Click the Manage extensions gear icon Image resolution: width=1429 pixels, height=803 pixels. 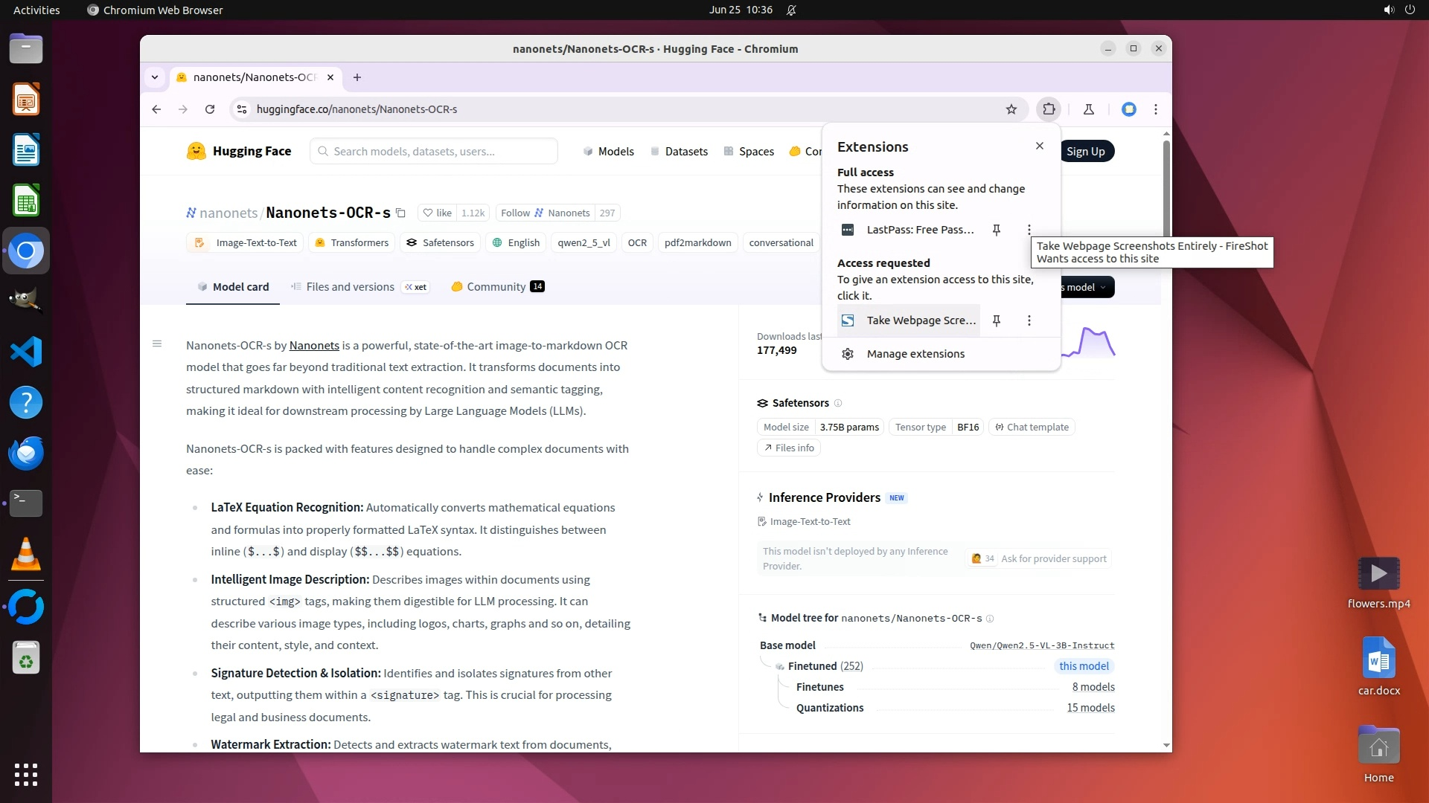point(847,354)
